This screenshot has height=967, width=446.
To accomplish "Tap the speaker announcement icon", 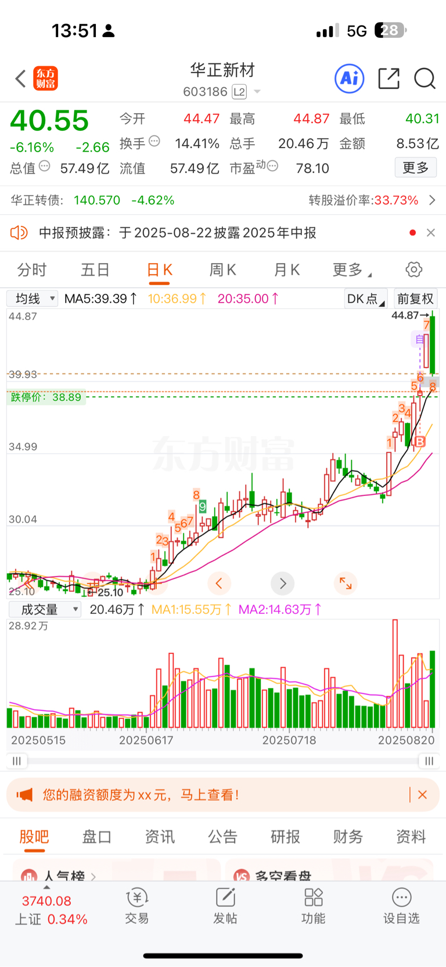I will pos(19,233).
